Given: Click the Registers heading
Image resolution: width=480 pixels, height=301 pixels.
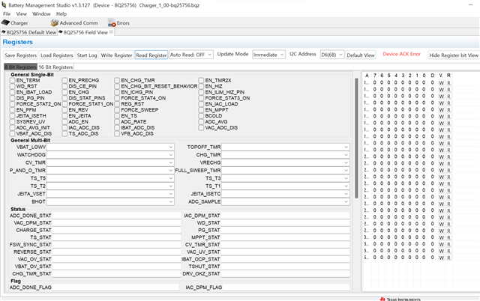Looking at the screenshot, I should (18, 42).
